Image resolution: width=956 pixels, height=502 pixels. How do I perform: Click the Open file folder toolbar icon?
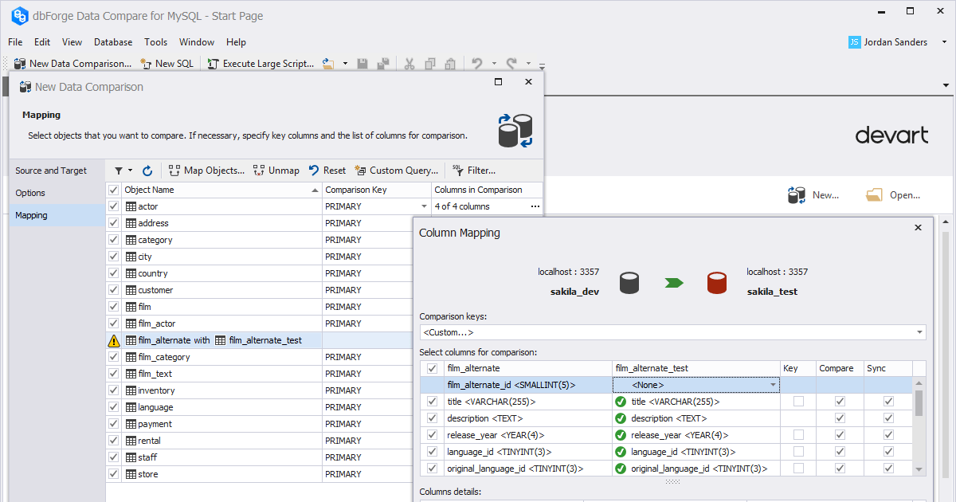[330, 64]
